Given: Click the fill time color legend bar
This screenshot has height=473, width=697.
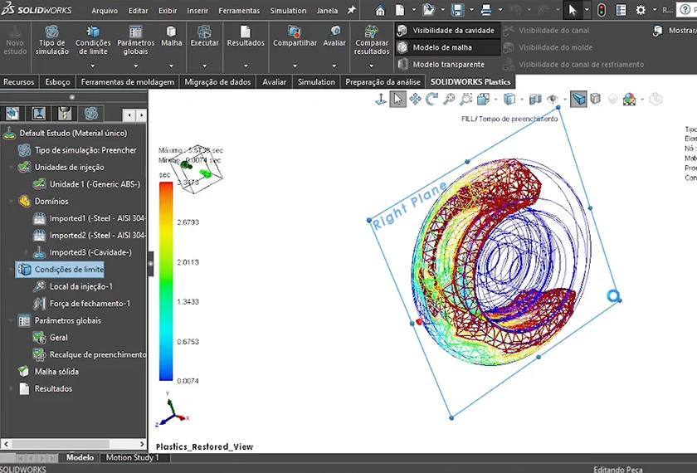Looking at the screenshot, I should coord(166,281).
